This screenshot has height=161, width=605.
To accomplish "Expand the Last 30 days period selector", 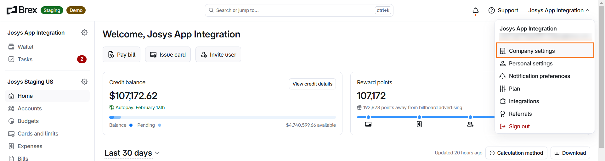I will pos(132,153).
